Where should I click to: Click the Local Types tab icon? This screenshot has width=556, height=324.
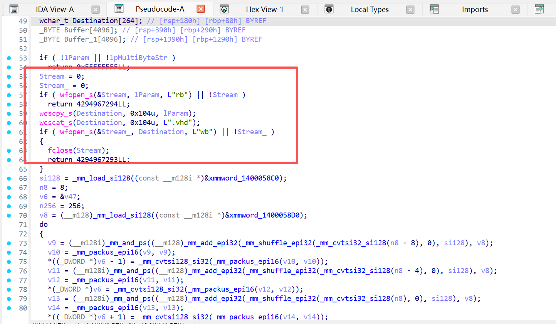pyautogui.click(x=329, y=9)
